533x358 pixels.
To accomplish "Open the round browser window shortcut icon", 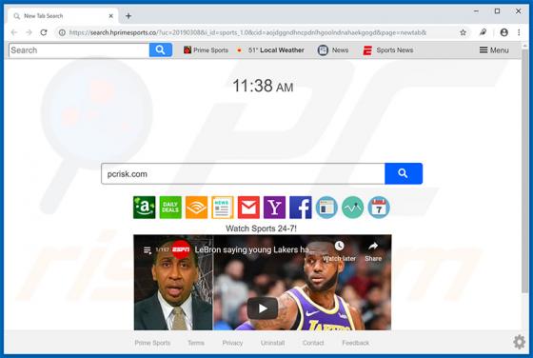I will pos(326,208).
